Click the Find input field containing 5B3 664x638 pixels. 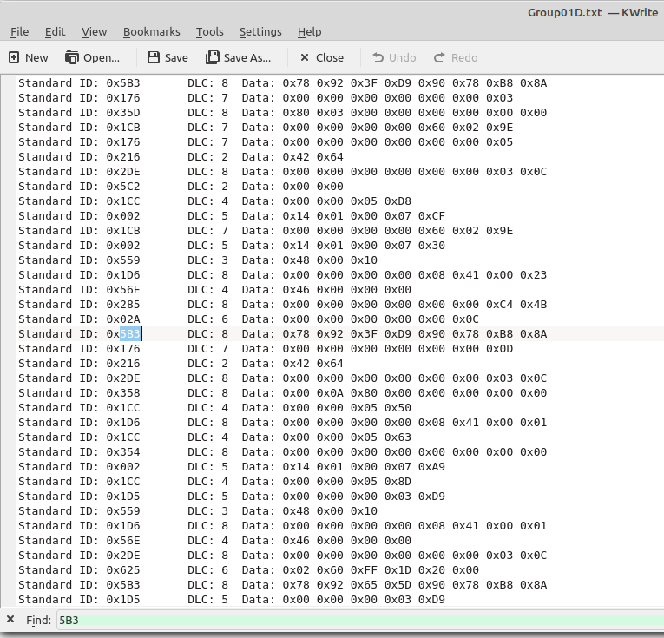360,621
